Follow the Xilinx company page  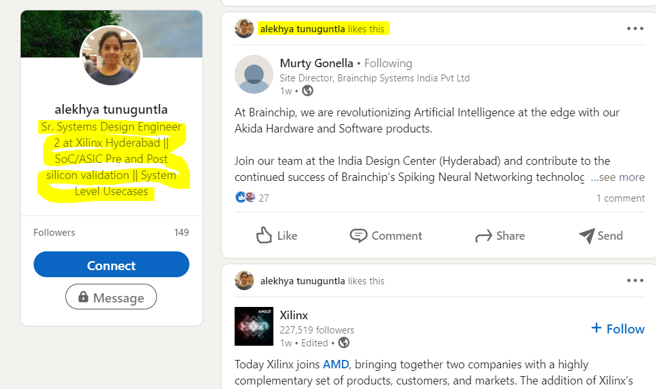coord(617,329)
